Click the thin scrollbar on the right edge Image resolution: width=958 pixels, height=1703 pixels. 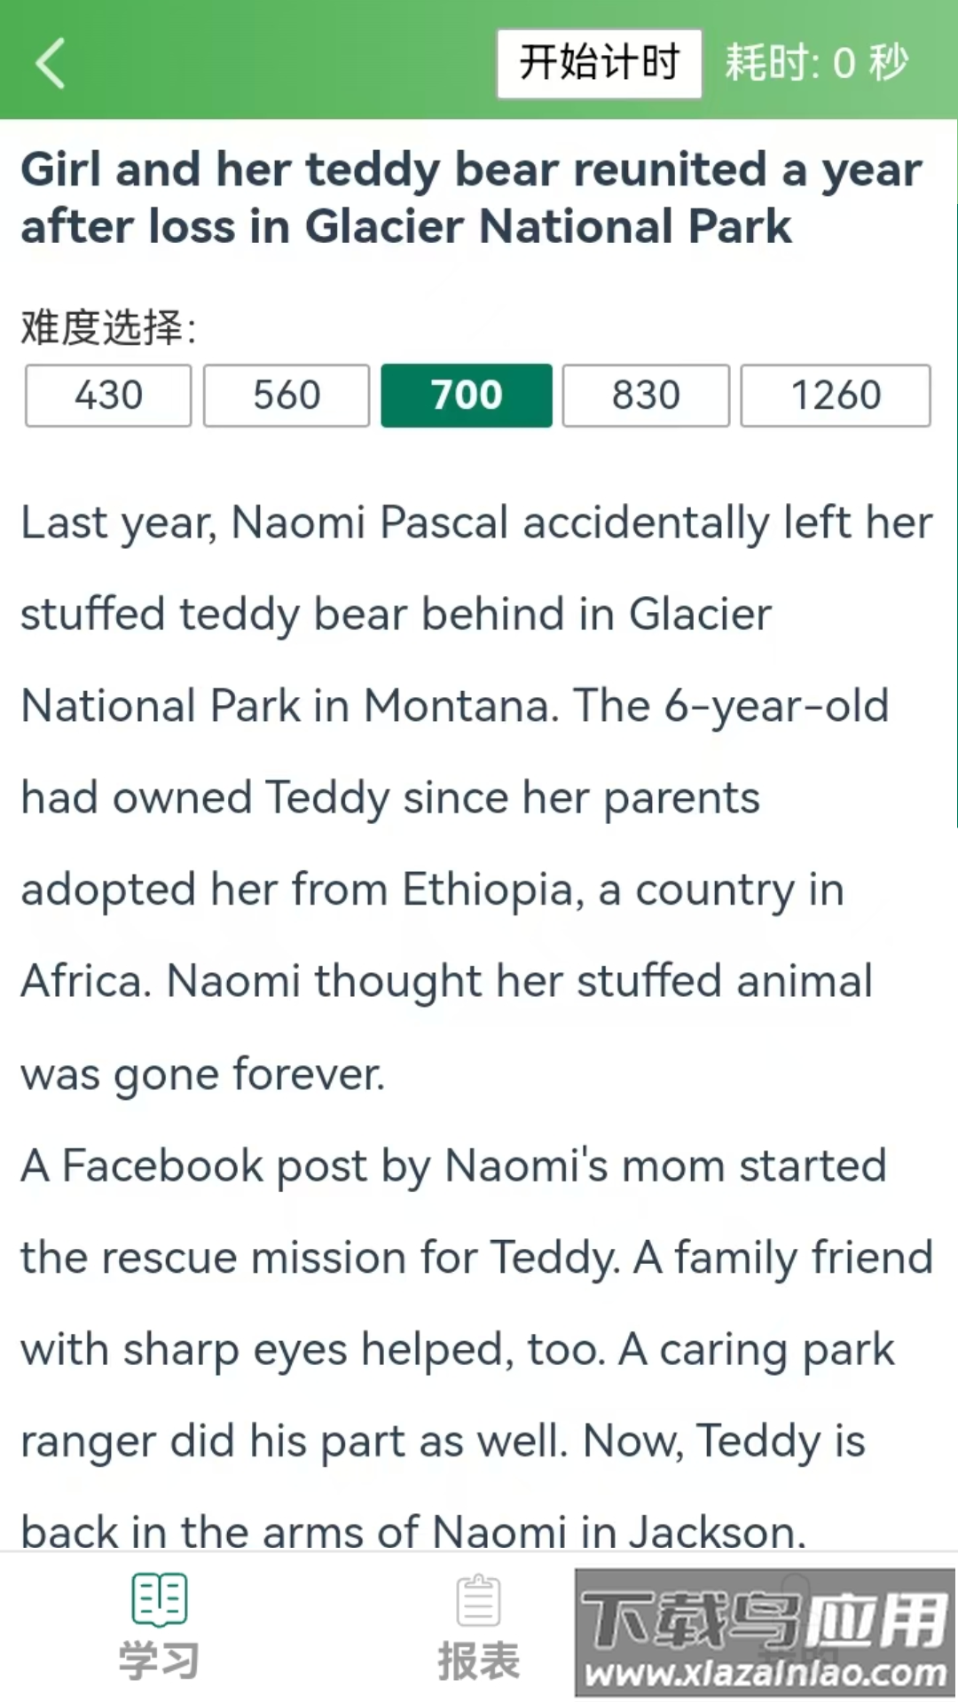(955, 514)
